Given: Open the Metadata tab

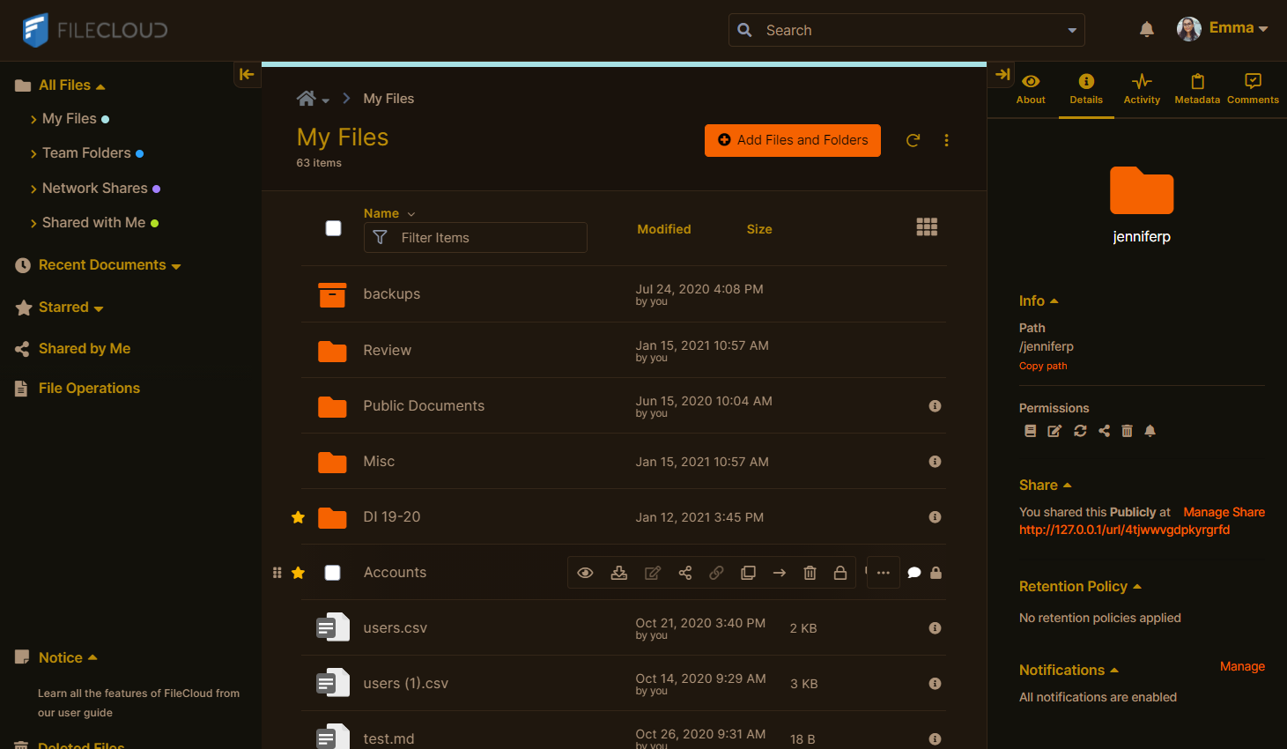Looking at the screenshot, I should pyautogui.click(x=1197, y=89).
